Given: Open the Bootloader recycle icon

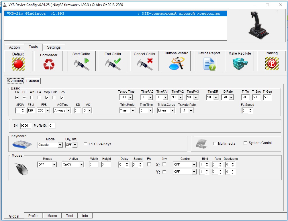Looking at the screenshot, I should (49, 64).
